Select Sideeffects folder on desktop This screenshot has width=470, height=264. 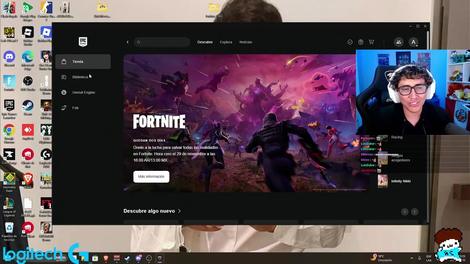click(x=102, y=10)
